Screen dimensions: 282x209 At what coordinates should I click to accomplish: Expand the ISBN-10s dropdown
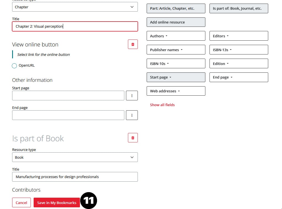176,64
